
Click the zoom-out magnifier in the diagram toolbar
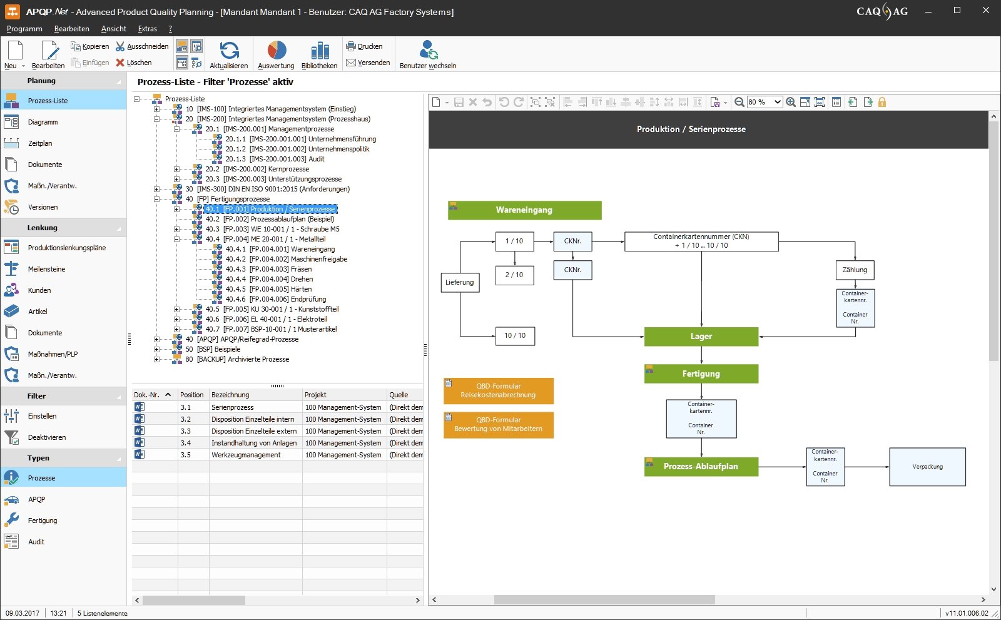pyautogui.click(x=739, y=102)
